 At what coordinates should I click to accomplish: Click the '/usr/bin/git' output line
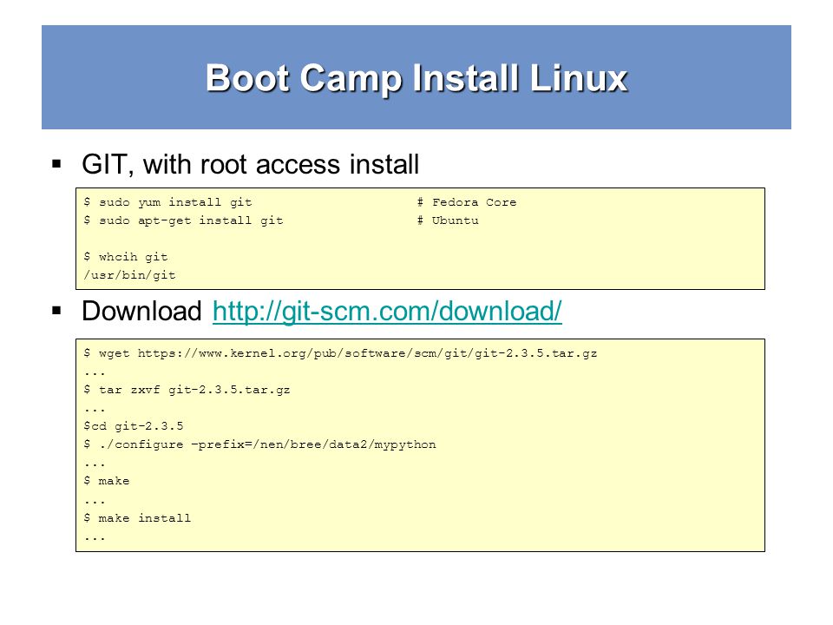(x=129, y=275)
